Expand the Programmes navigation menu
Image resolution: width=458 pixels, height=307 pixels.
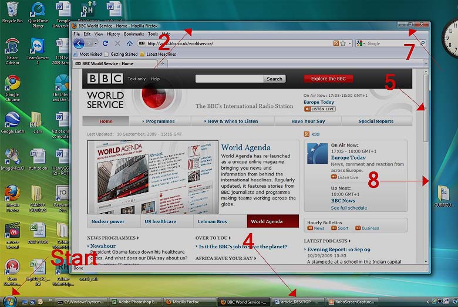point(159,122)
